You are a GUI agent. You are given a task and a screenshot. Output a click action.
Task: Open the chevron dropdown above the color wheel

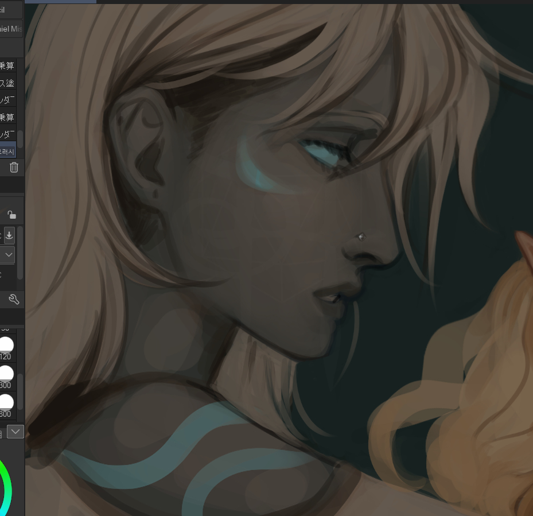(x=15, y=432)
